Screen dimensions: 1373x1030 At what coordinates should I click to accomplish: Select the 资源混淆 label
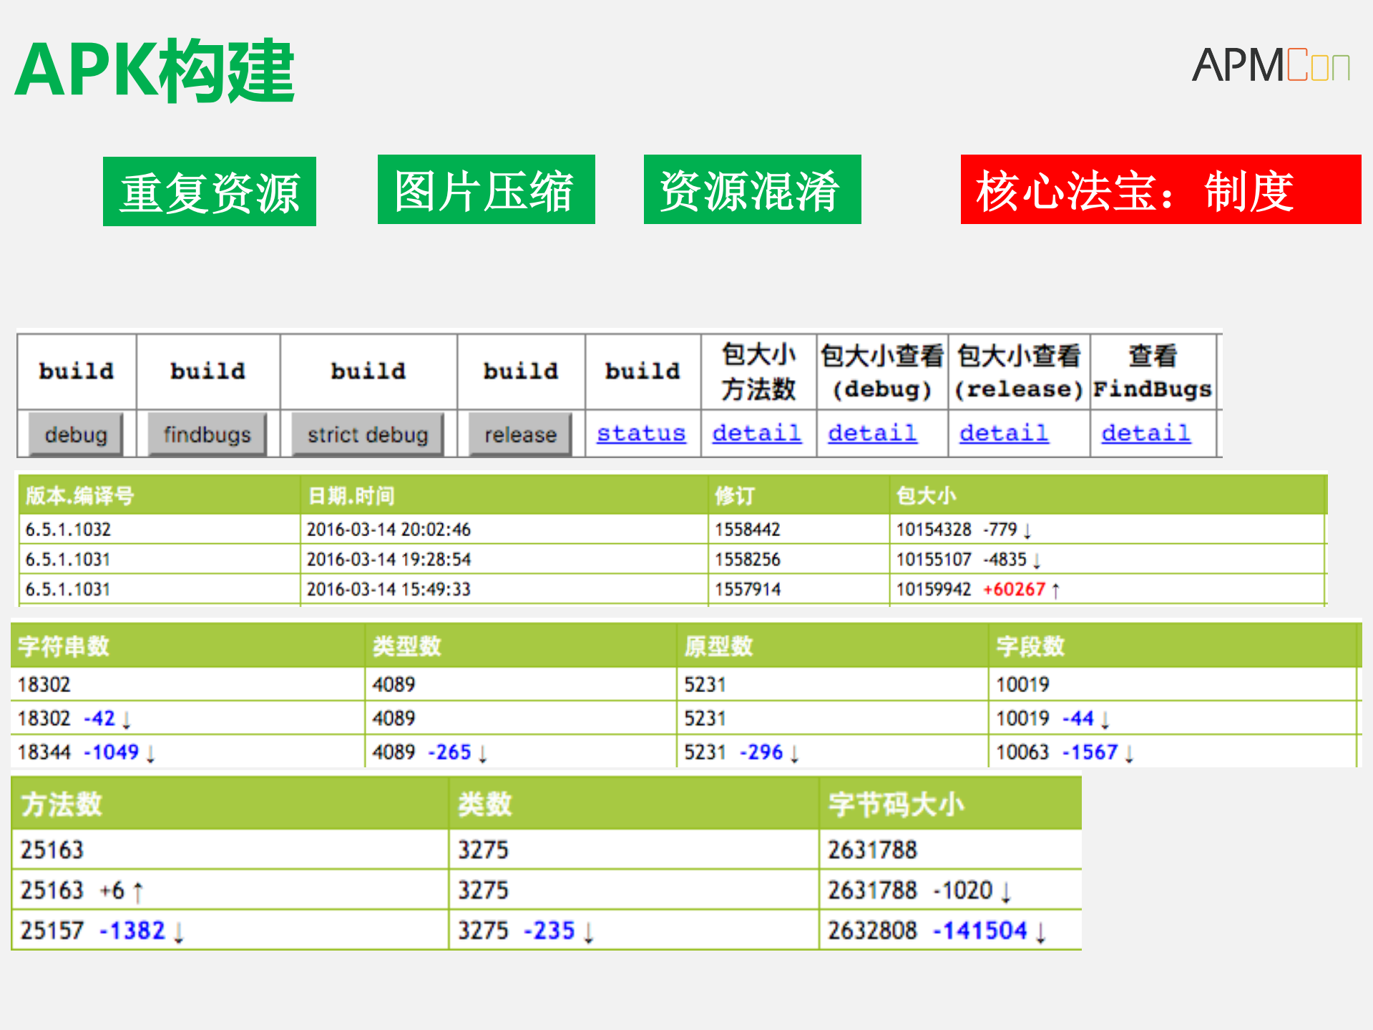(x=752, y=190)
